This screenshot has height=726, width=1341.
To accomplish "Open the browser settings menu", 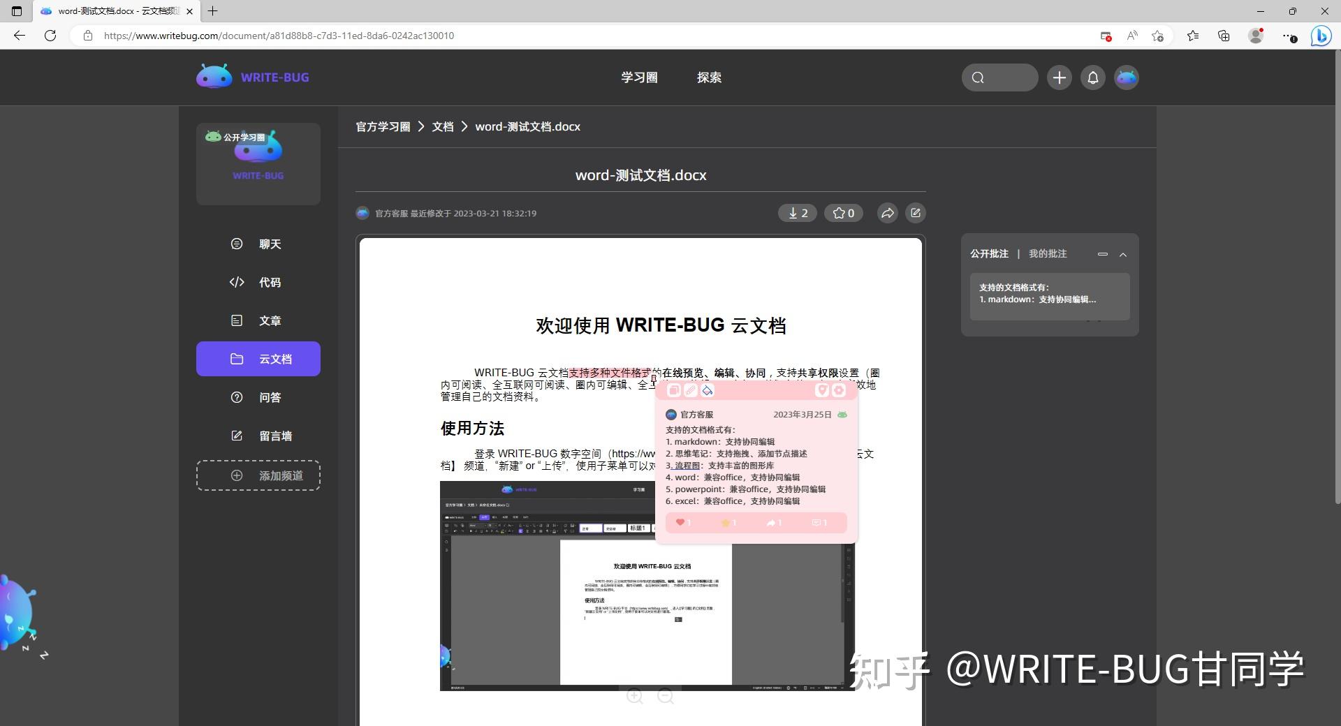I will (1289, 36).
